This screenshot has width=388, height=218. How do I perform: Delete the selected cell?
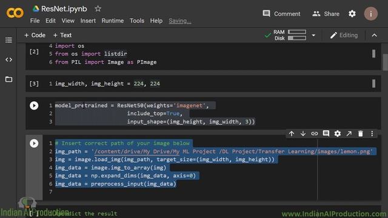pyautogui.click(x=361, y=134)
